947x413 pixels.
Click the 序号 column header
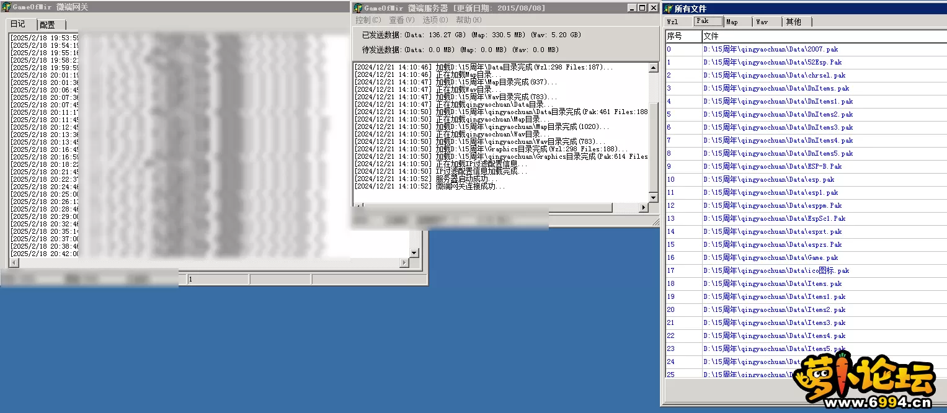pos(683,37)
